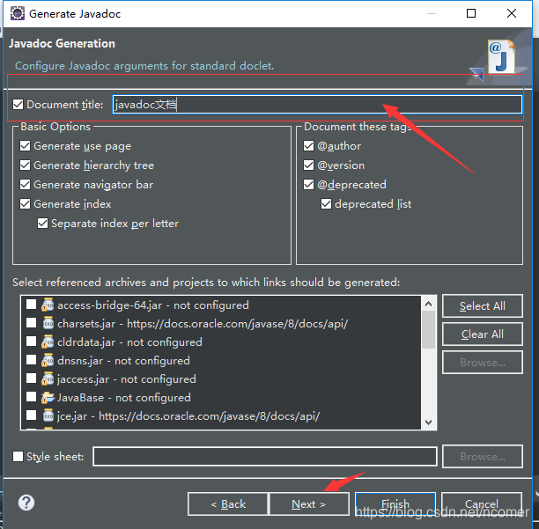Screen dimensions: 539x529
Task: Click the jaccess.jar jar icon
Action: point(48,379)
